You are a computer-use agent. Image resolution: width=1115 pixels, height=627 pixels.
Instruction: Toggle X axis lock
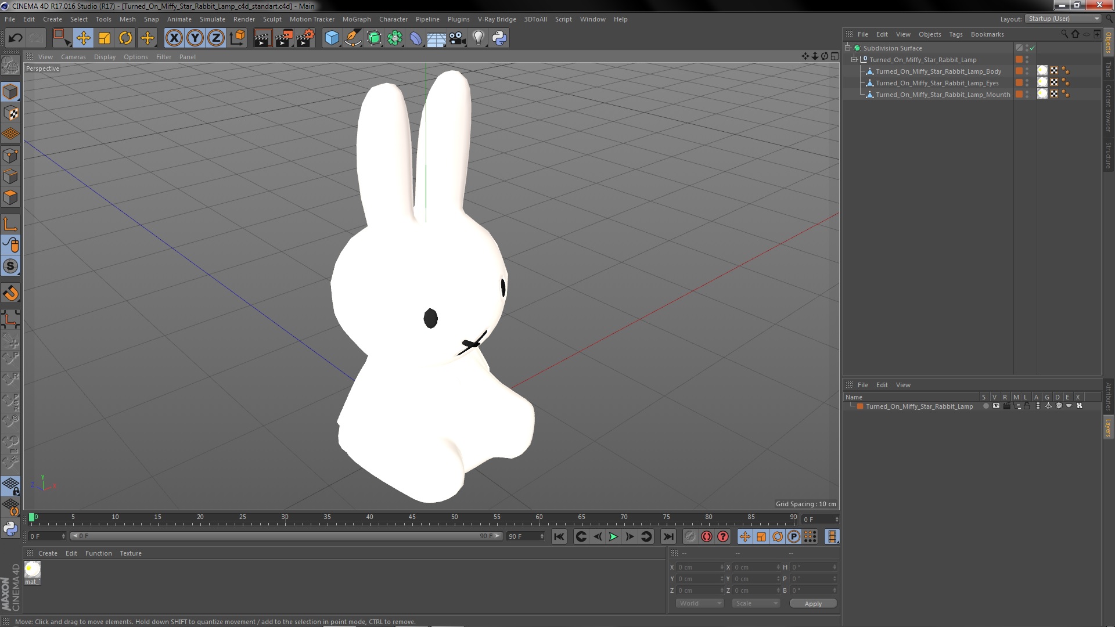(x=174, y=38)
